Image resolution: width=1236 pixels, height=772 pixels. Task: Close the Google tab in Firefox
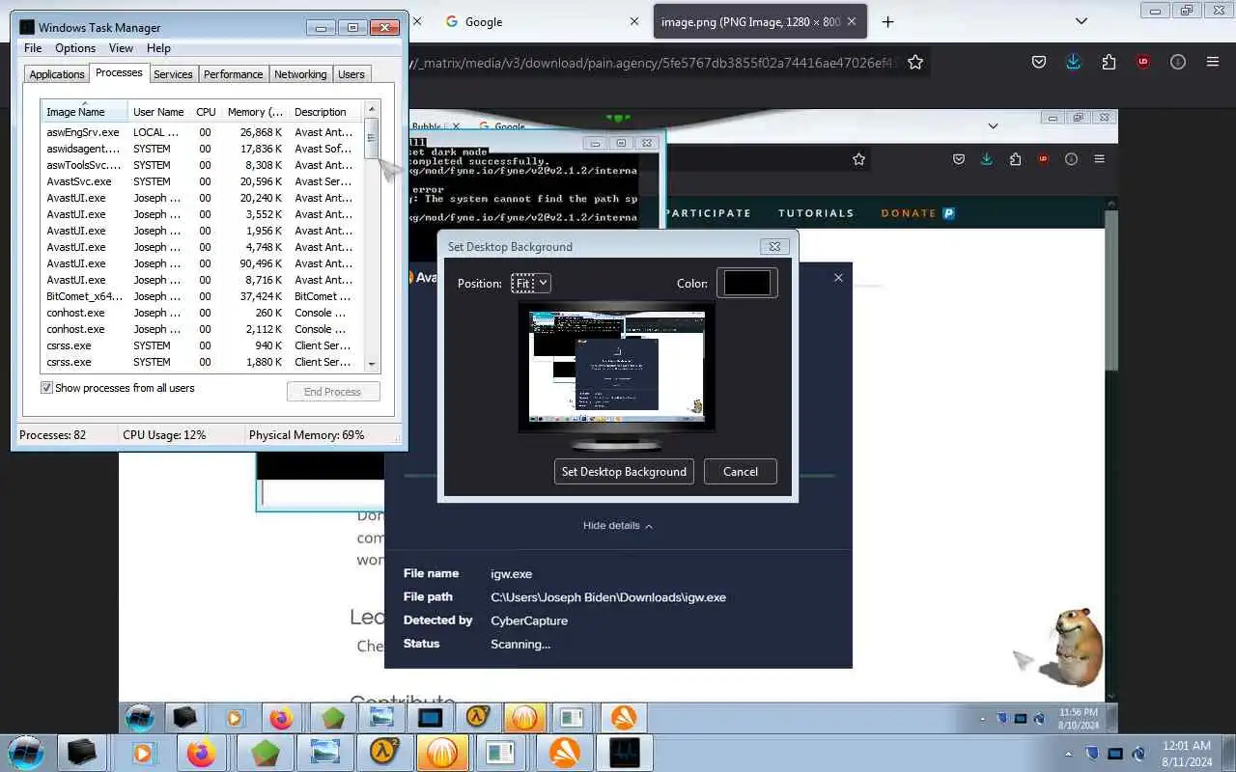[x=634, y=21]
